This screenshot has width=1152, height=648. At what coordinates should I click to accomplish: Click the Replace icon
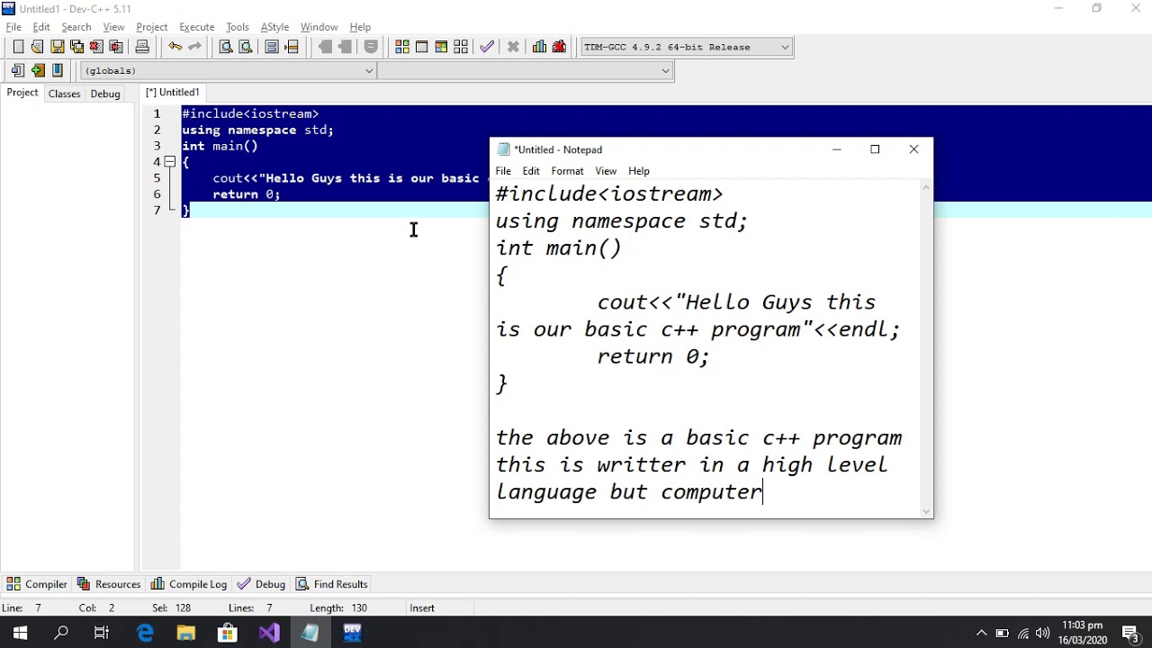point(246,47)
